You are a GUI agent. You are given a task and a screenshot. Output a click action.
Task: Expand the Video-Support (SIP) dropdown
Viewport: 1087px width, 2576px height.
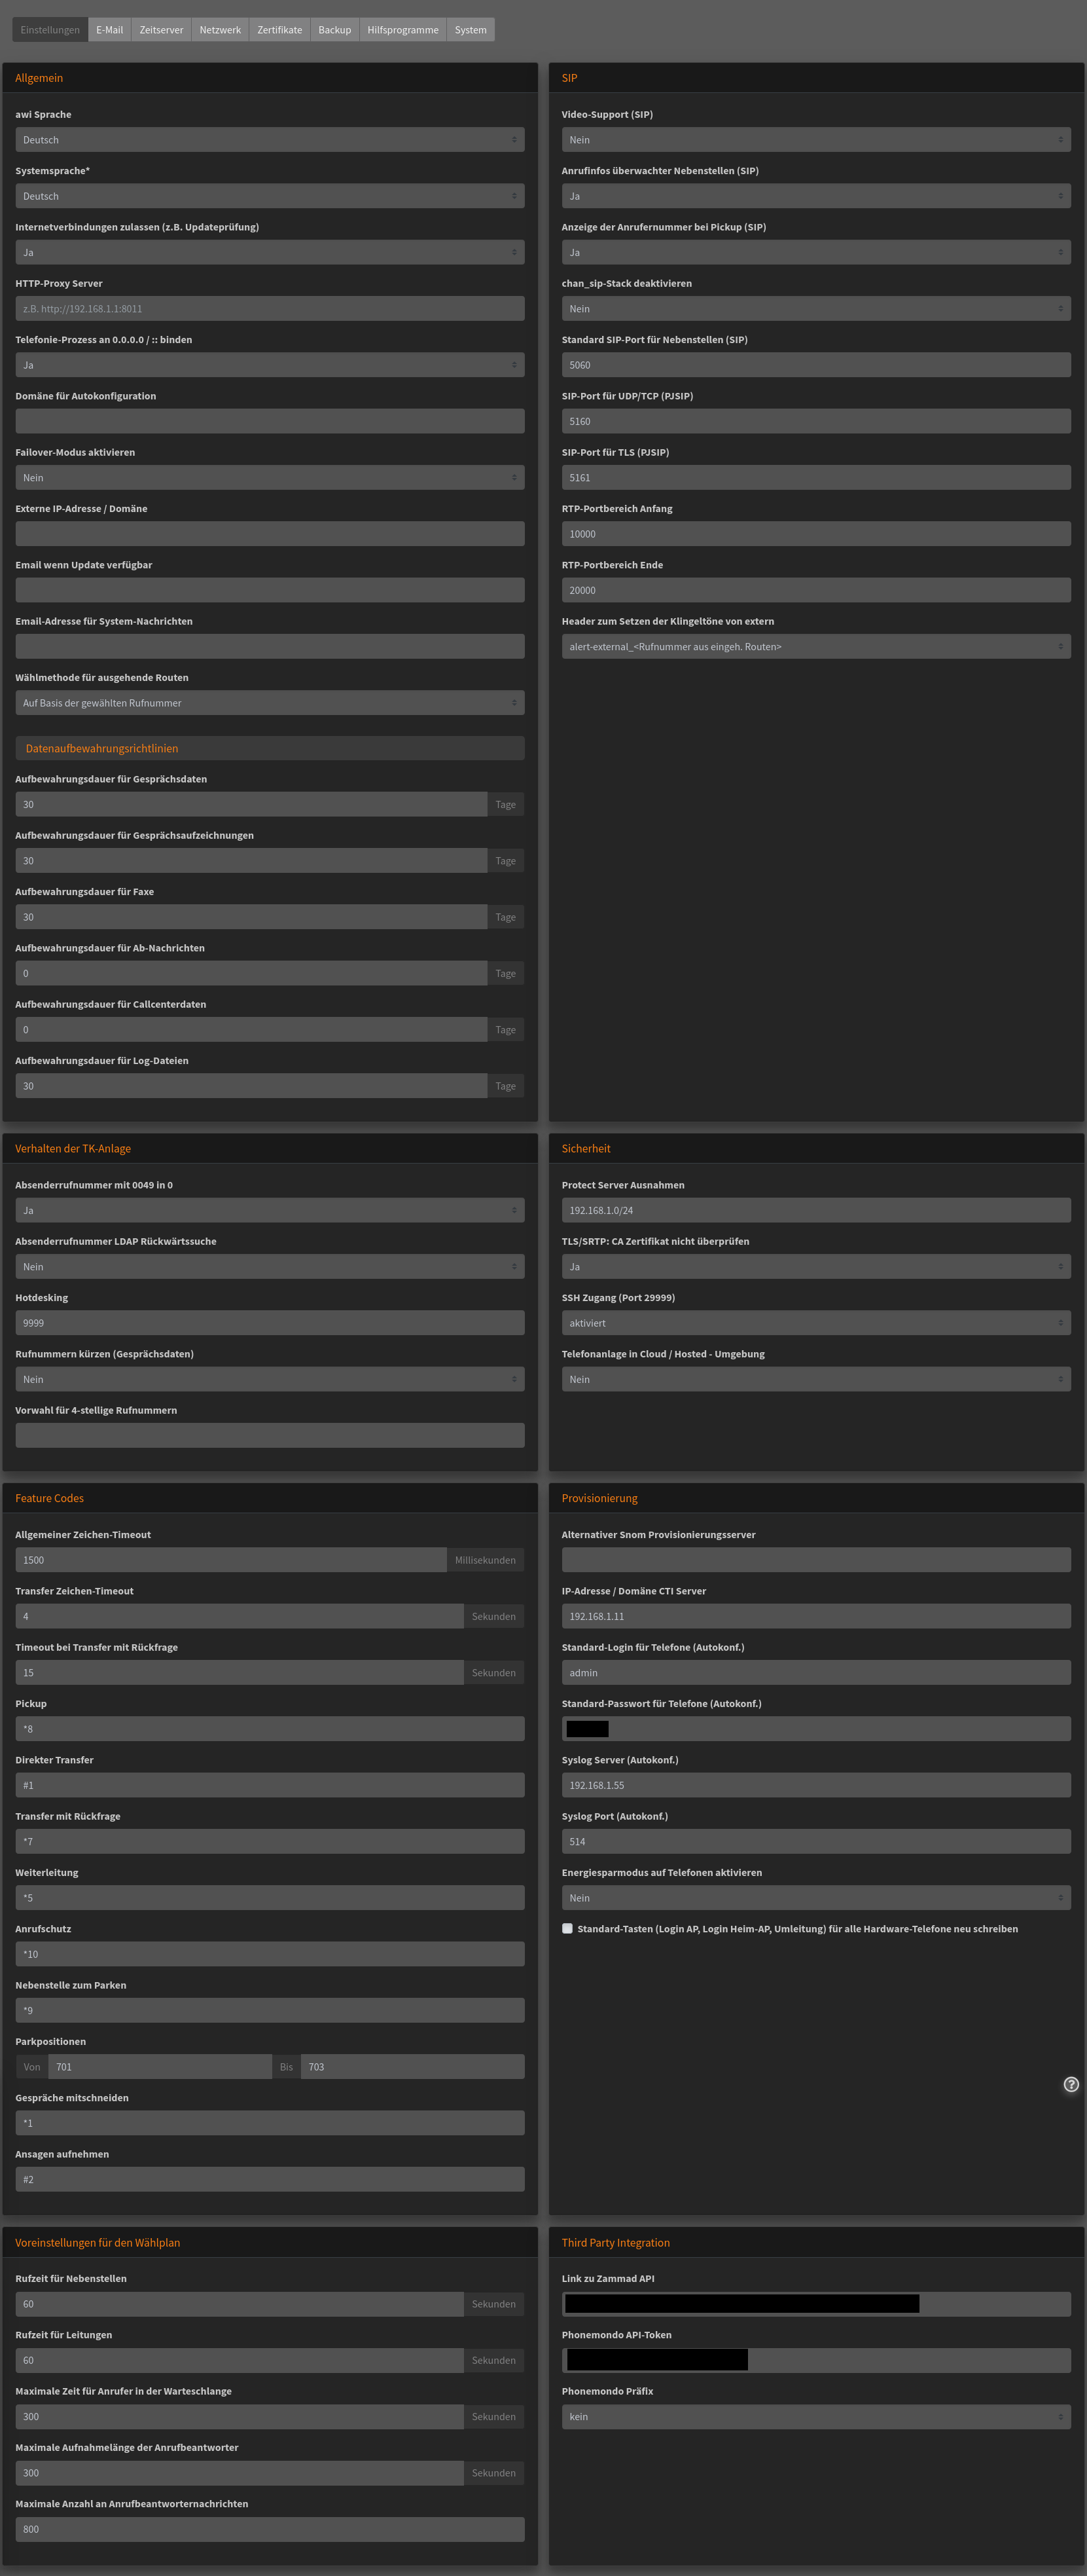[815, 140]
